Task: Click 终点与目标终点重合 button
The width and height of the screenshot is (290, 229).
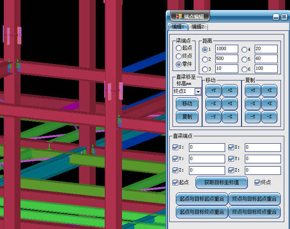Action: (x=255, y=212)
